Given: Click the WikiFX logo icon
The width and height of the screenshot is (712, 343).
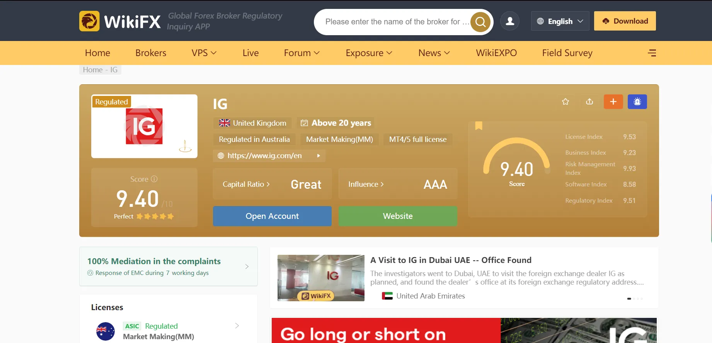Looking at the screenshot, I should (x=89, y=21).
